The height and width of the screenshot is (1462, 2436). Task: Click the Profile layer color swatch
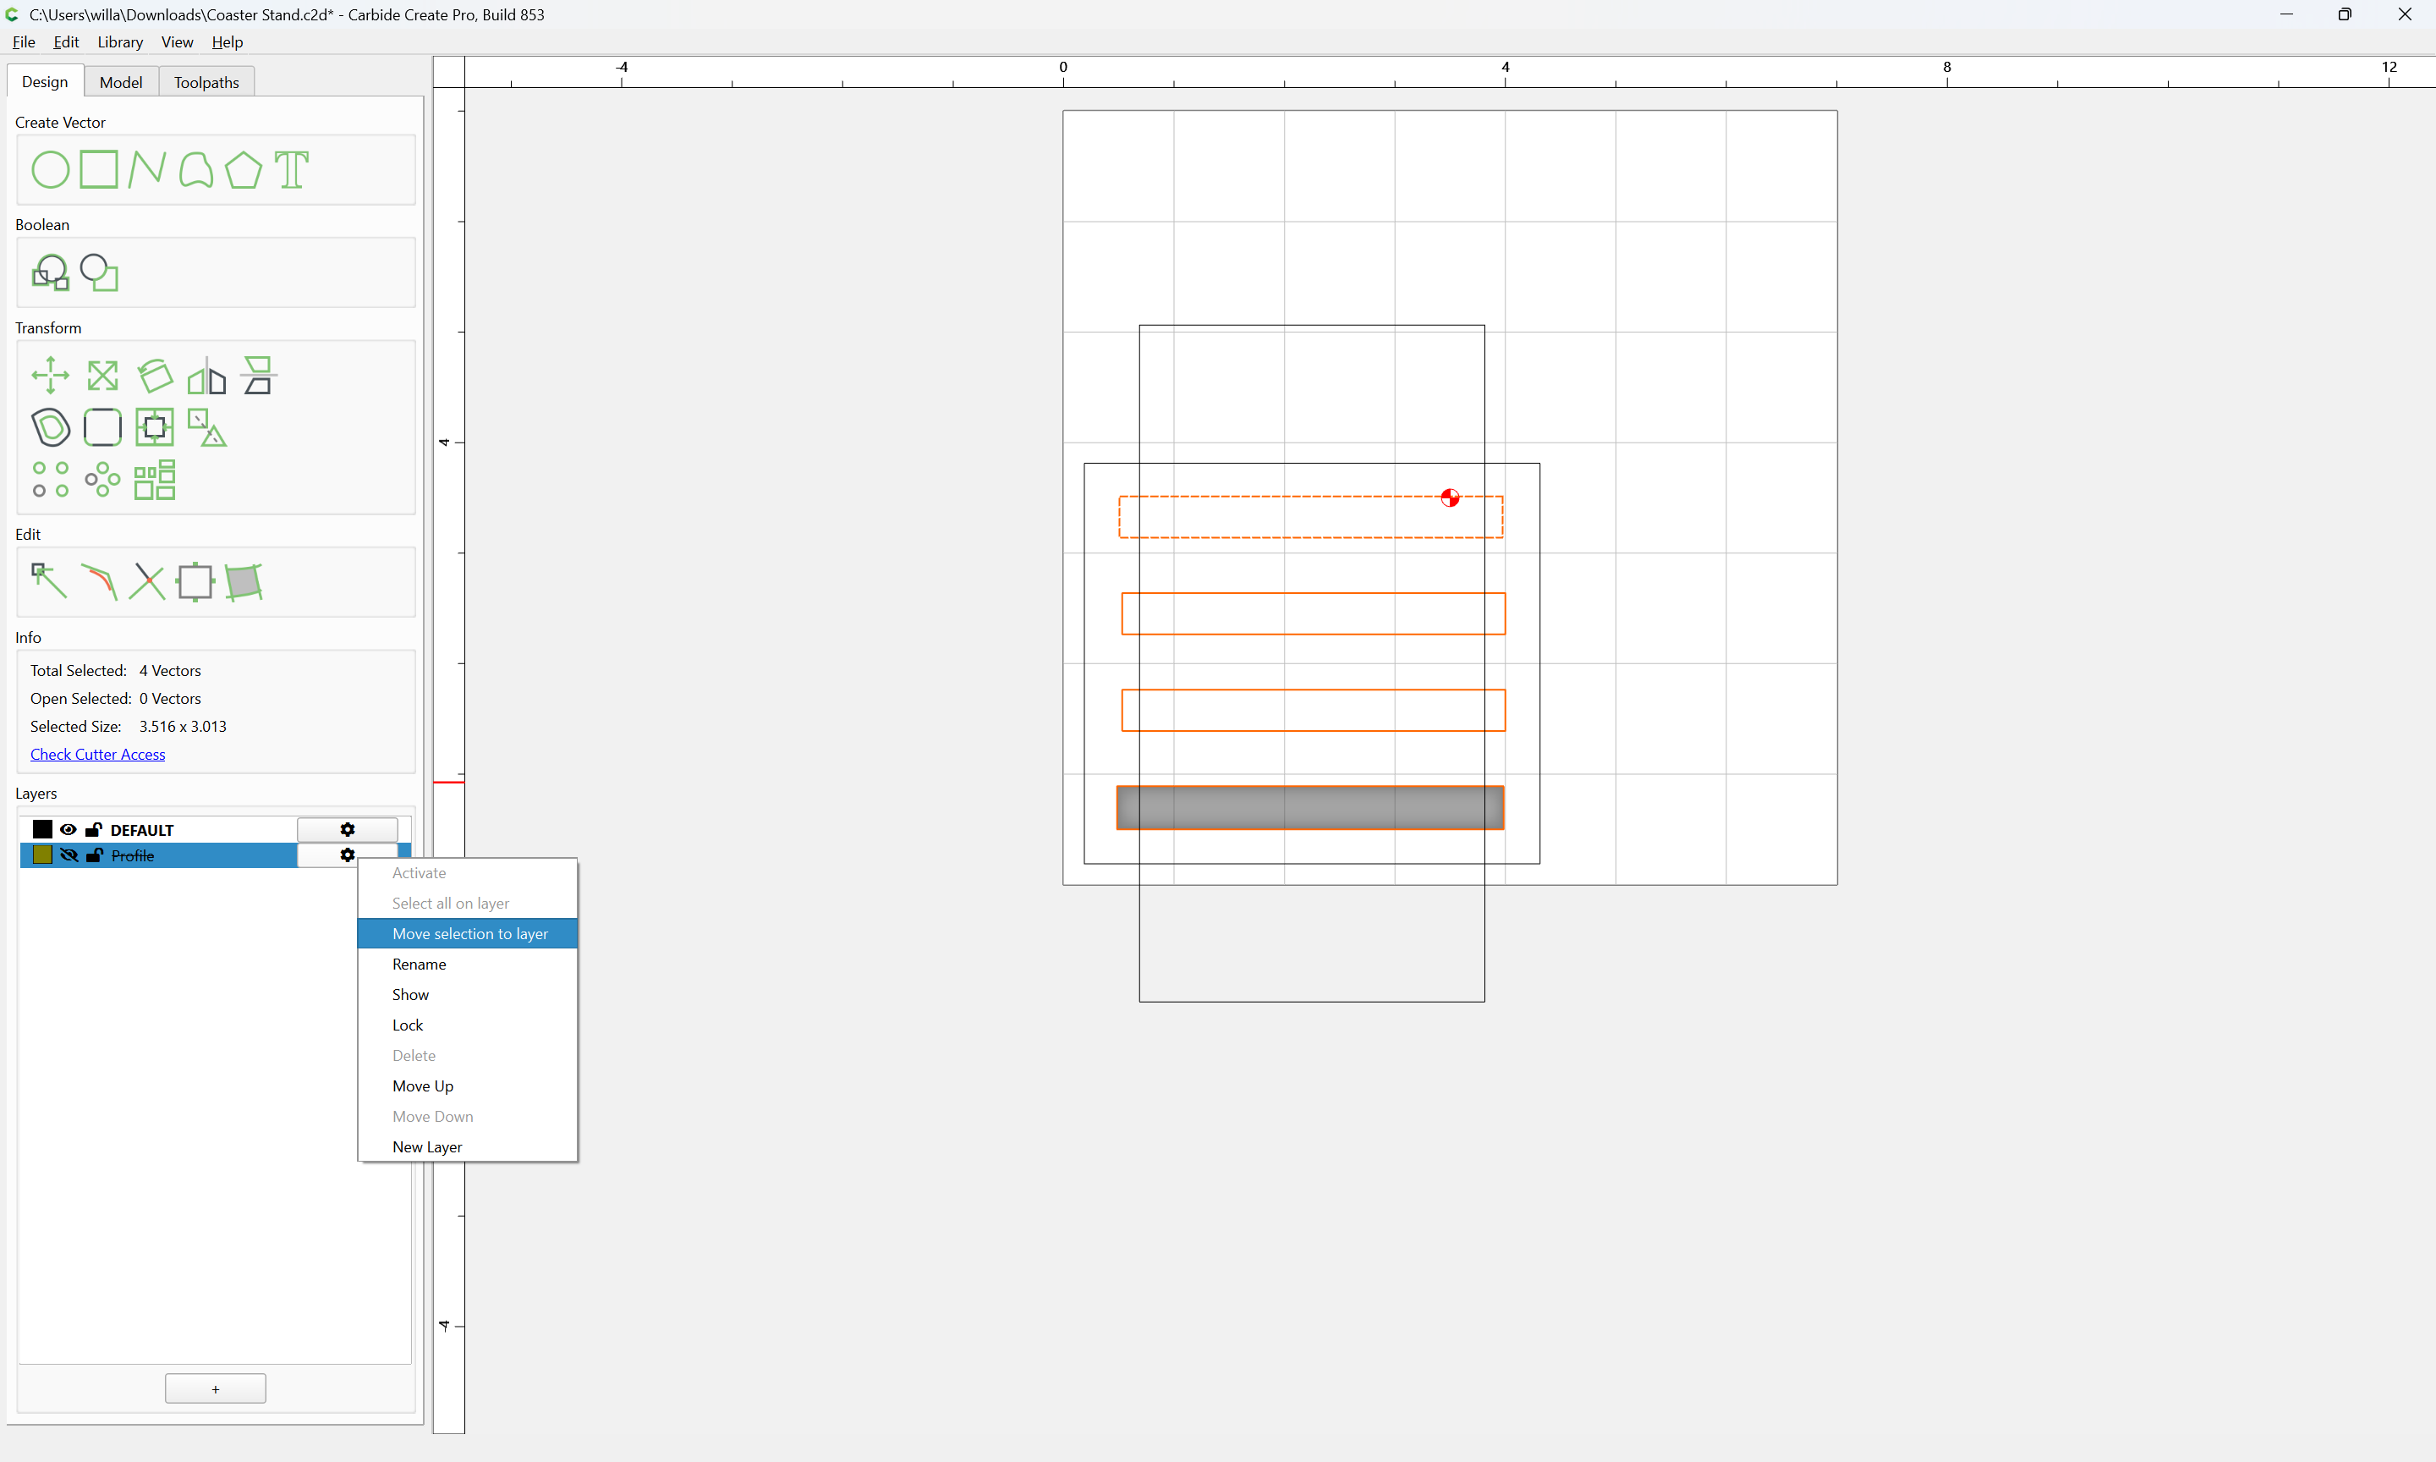click(42, 855)
